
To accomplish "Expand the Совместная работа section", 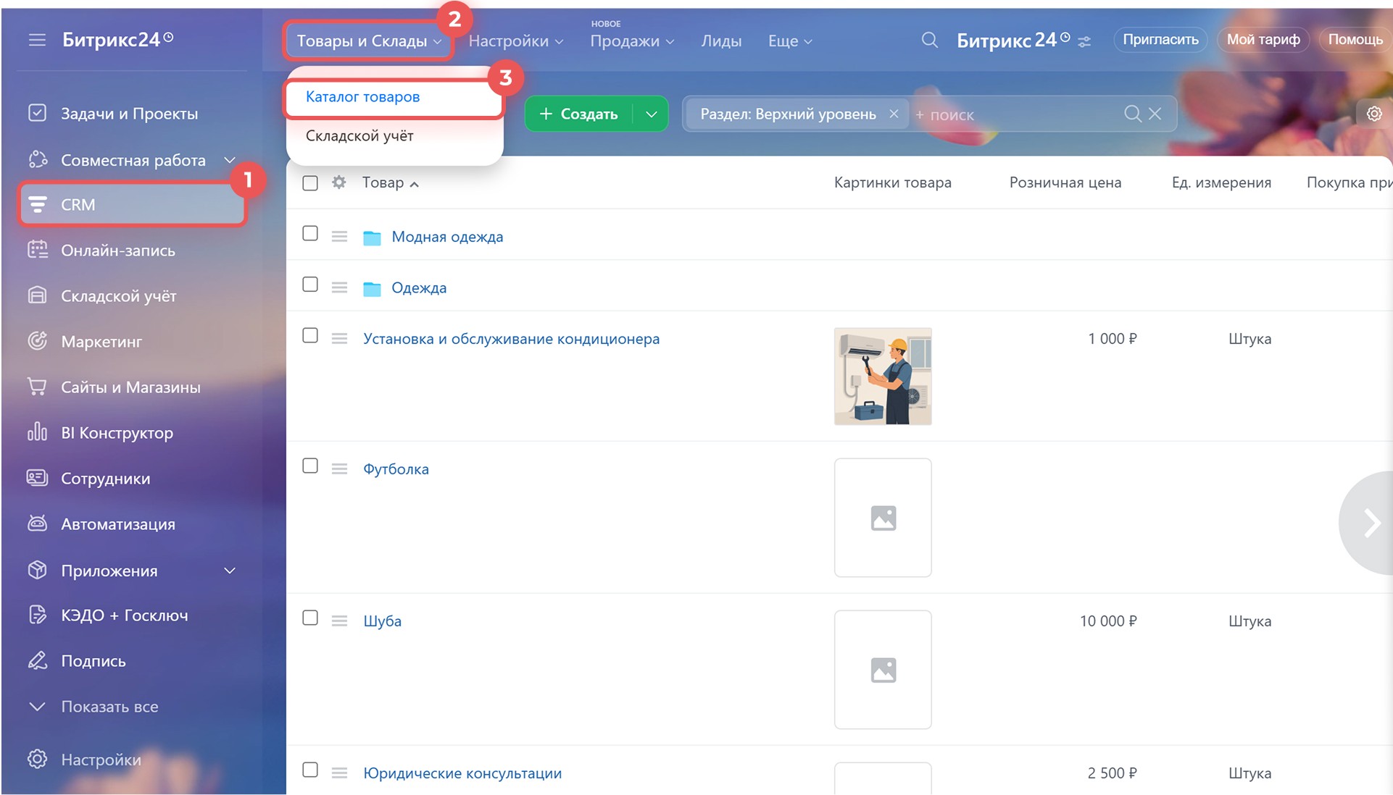I will (230, 160).
